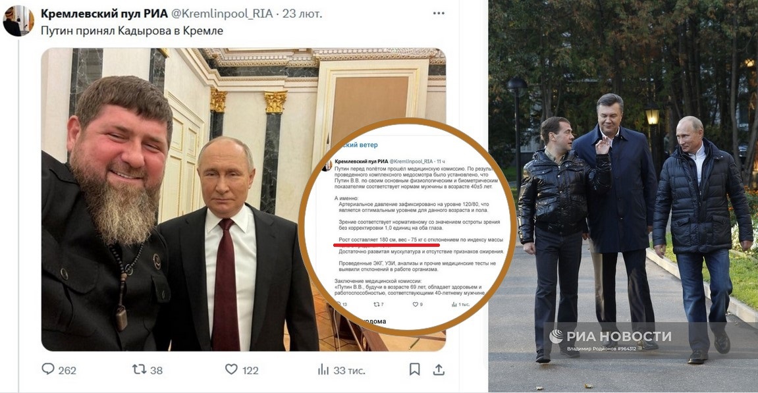This screenshot has width=758, height=393.
Task: Bookmark the Кремлевский пул РИА tweet
Action: click(x=414, y=370)
